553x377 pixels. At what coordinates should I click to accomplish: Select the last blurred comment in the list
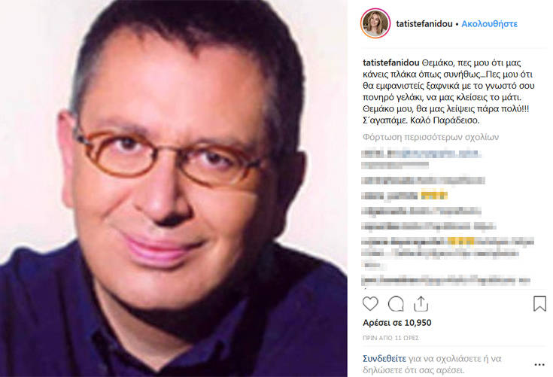(445, 281)
